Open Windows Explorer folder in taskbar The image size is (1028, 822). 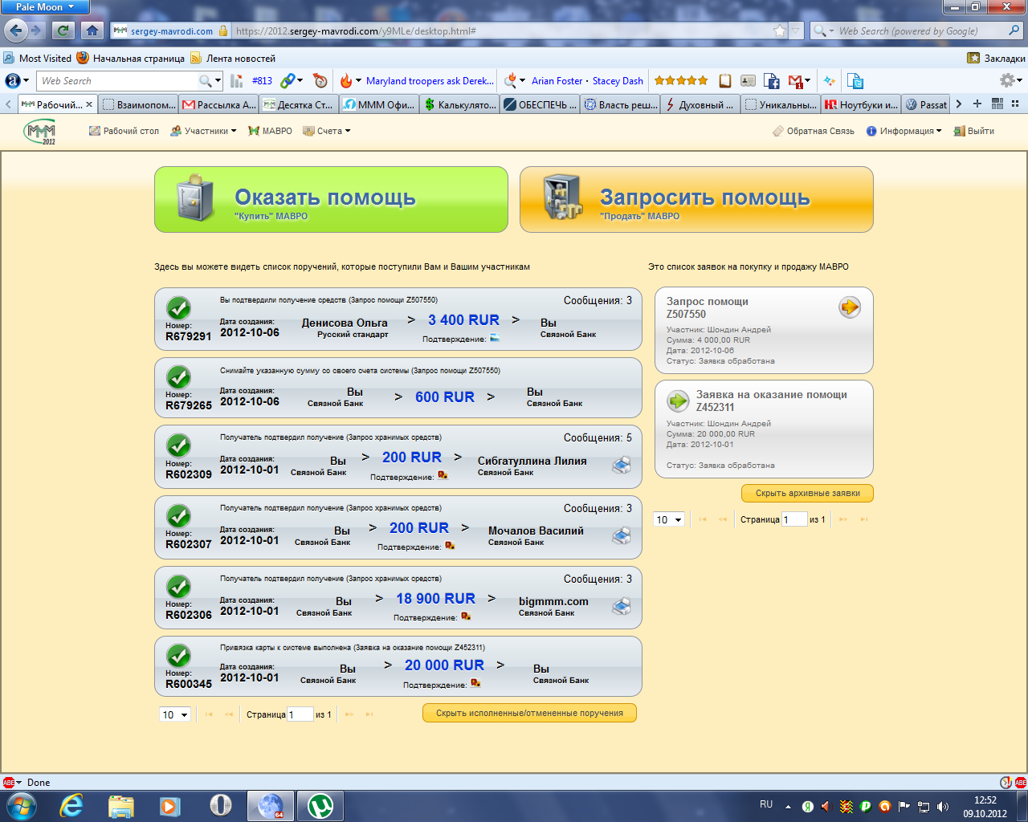pyautogui.click(x=121, y=805)
